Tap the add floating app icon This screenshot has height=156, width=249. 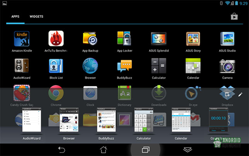(x=227, y=95)
